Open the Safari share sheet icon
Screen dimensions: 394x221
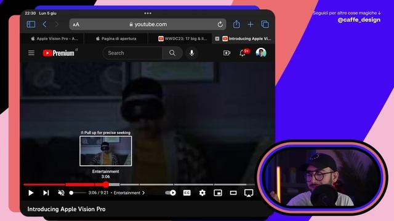tap(236, 24)
